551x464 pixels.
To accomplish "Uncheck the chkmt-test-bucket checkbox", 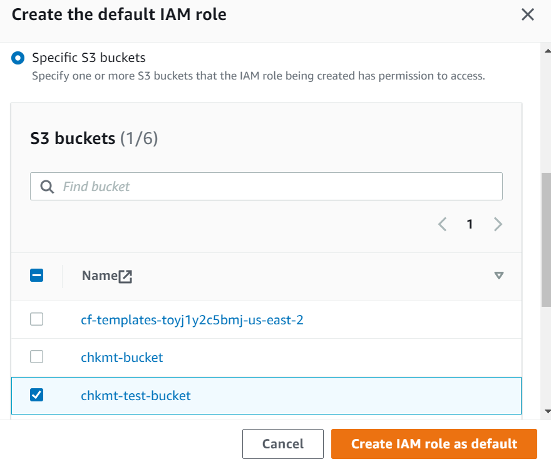I will (36, 395).
